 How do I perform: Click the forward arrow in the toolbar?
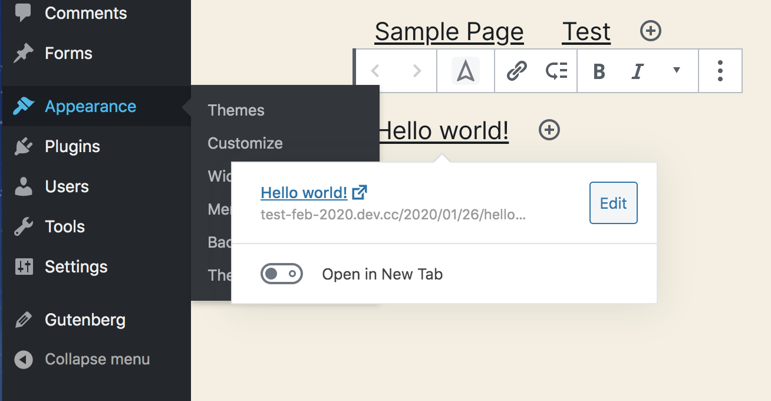416,70
